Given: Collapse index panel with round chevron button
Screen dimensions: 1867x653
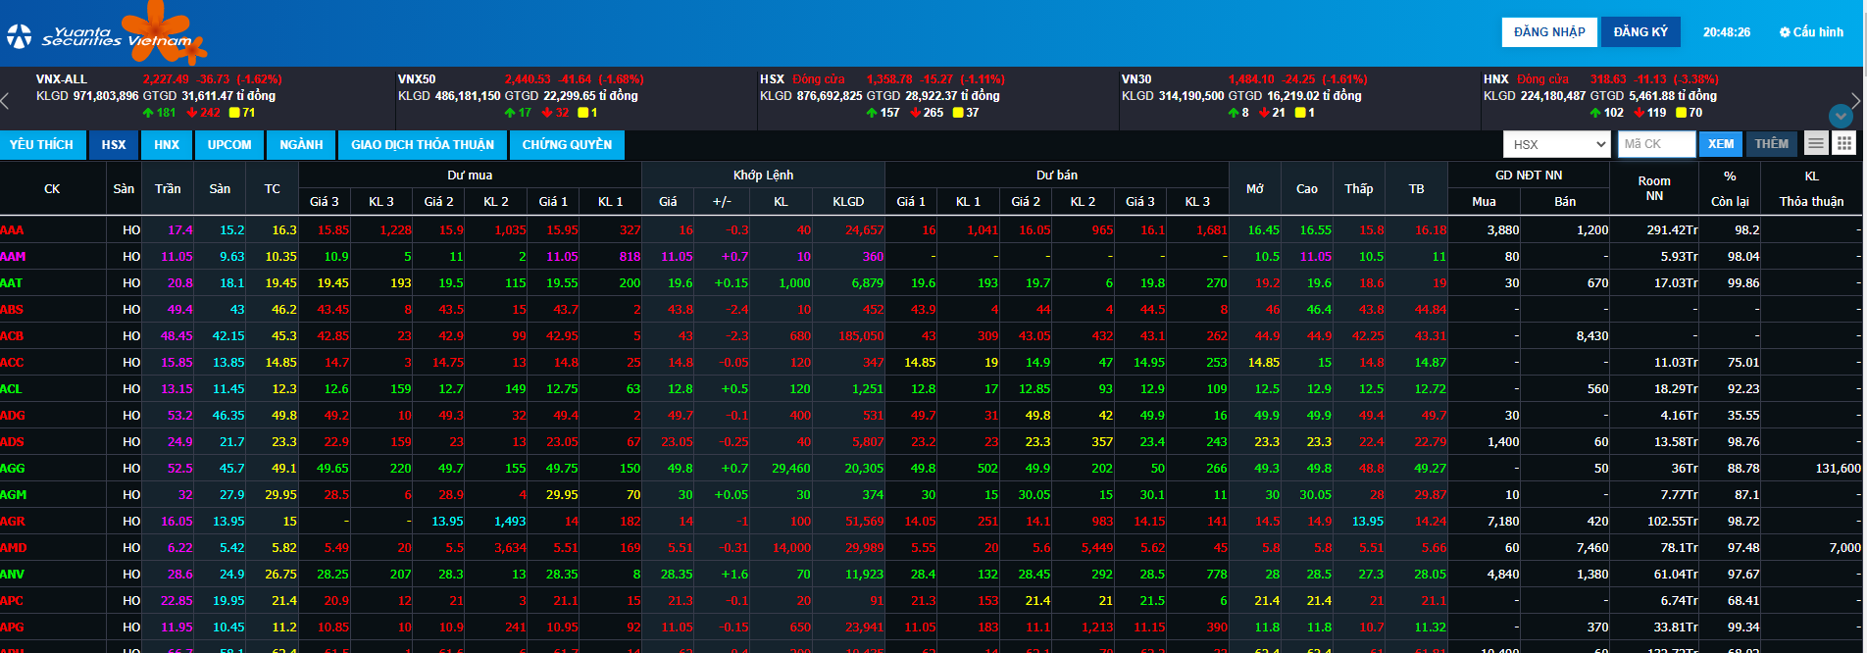Looking at the screenshot, I should (x=1841, y=116).
